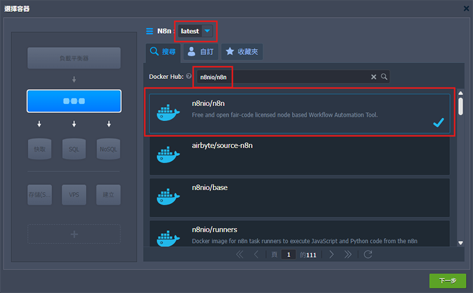Viewport: 473px width, 293px height.
Task: Add an extra layer with plus block
Action: pos(74,234)
